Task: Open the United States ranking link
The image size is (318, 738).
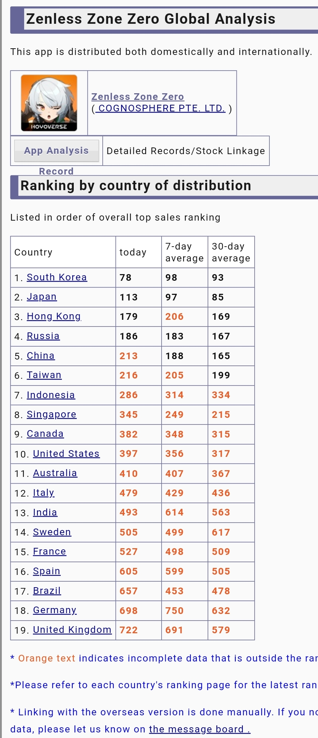Action: pos(66,453)
